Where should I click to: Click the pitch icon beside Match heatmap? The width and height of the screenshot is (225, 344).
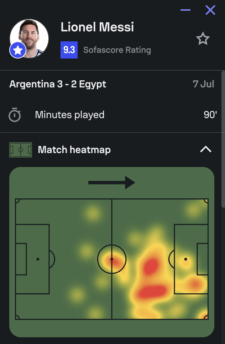21,150
